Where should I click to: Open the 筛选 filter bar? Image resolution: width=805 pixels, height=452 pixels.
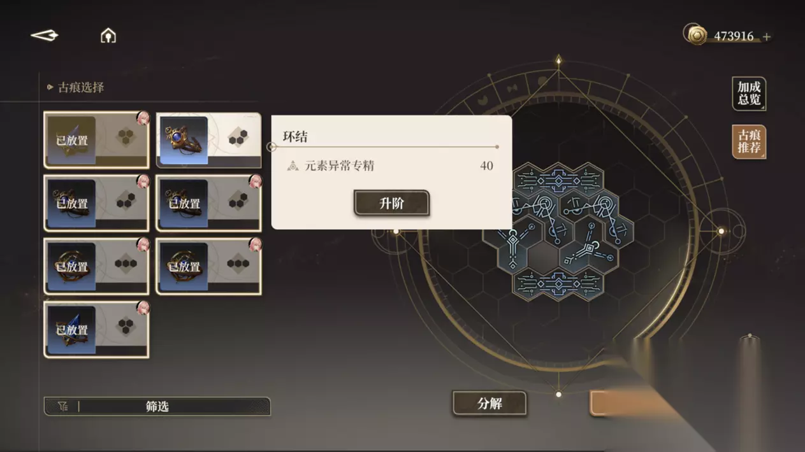click(157, 406)
